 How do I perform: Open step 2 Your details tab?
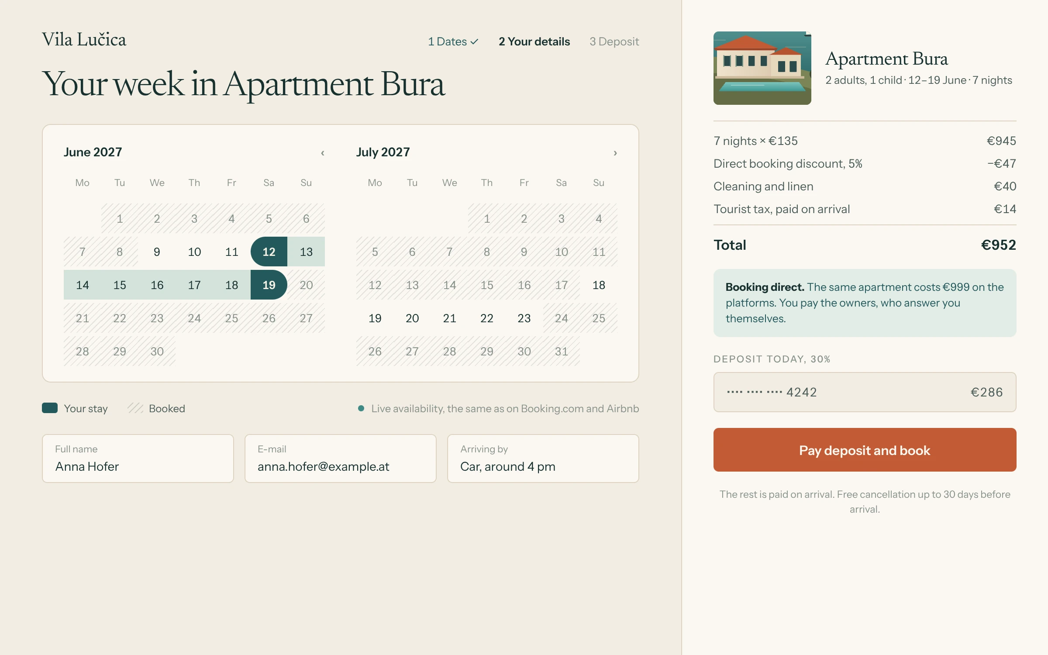coord(534,41)
